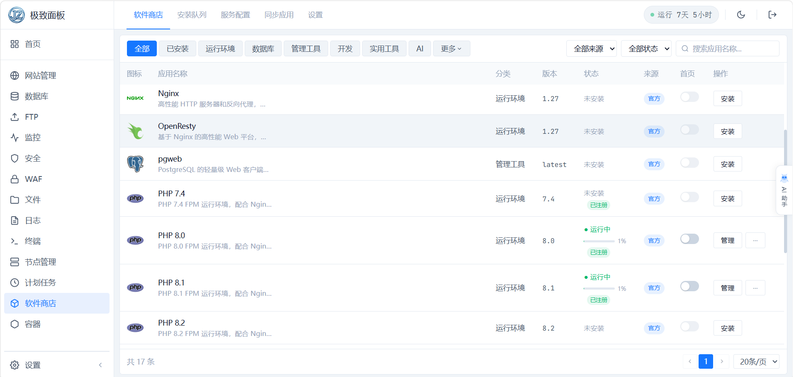Filter by 实用工具 category
Screen dimensions: 794x377
pyautogui.click(x=384, y=49)
